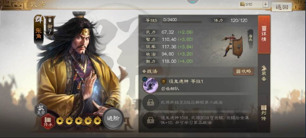Open the 装备 equipment tab
306x138 pixels.
click(264, 73)
